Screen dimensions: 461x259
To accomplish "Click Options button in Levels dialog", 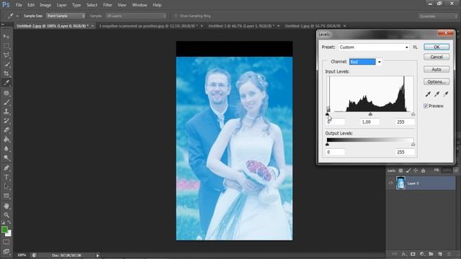I will click(437, 81).
